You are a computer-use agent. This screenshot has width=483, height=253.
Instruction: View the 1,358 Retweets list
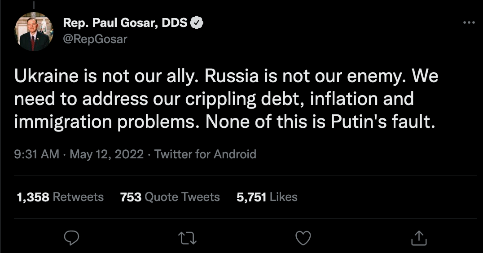tap(60, 197)
